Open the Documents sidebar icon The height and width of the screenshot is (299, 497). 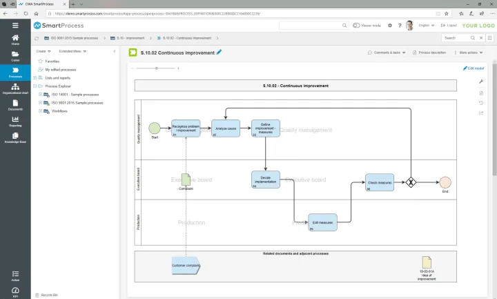tap(15, 105)
